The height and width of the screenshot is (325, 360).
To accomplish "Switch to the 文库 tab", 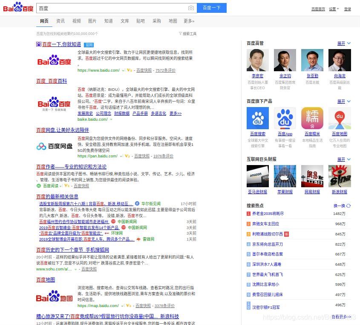I will 125,21.
